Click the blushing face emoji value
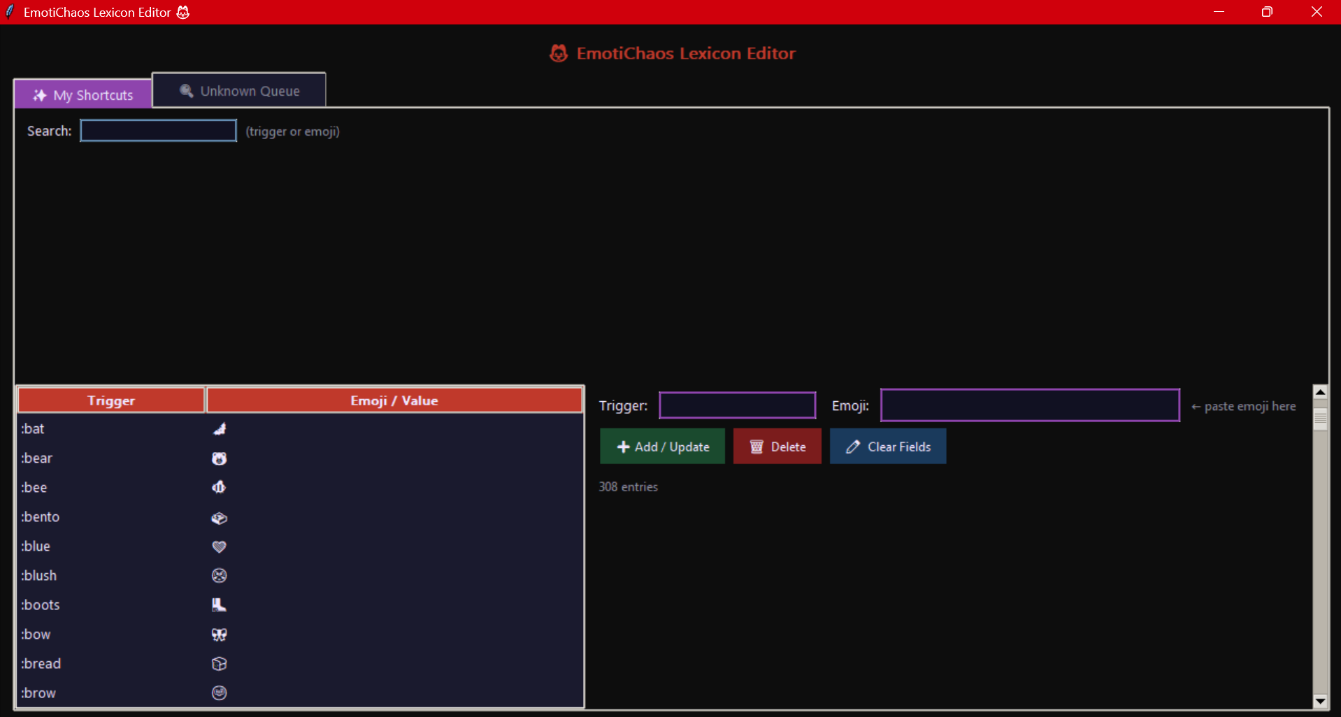 pyautogui.click(x=220, y=576)
